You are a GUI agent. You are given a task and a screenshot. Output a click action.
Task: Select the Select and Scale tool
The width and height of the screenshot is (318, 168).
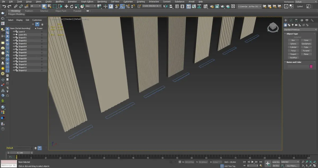77,6
